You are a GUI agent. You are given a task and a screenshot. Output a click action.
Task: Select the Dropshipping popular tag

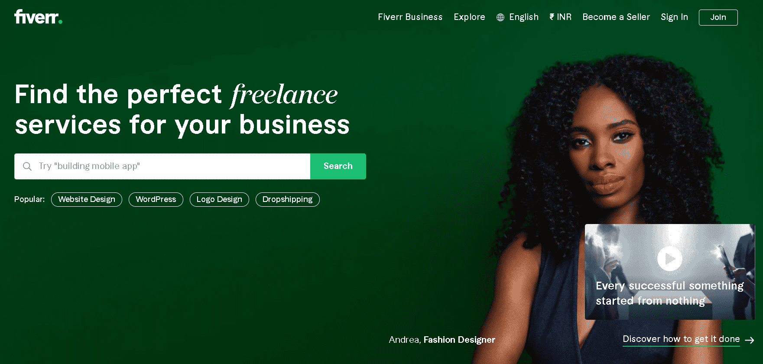(288, 199)
